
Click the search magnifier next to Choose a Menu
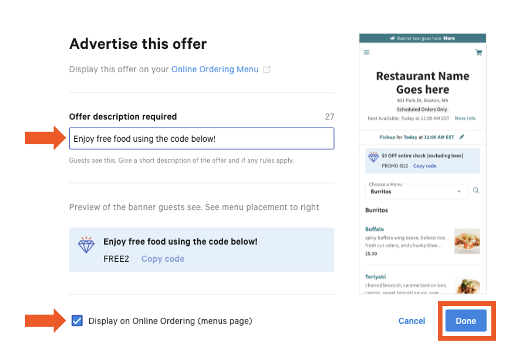(476, 191)
